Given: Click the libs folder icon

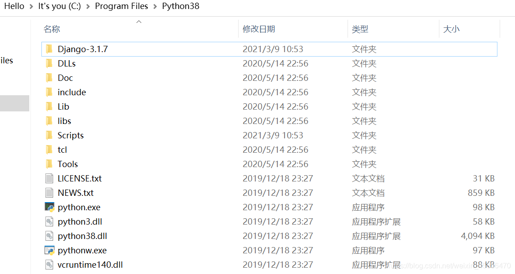Looking at the screenshot, I should click(49, 121).
